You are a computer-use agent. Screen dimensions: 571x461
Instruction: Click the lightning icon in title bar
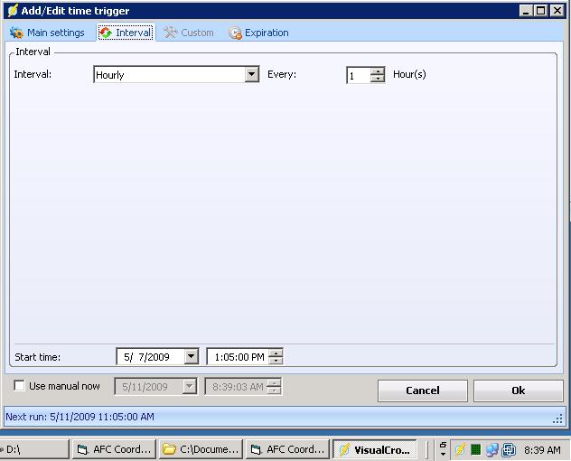13,11
